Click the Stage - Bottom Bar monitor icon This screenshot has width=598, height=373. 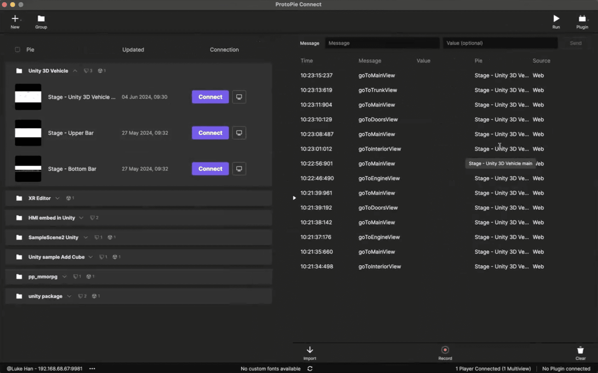point(239,169)
